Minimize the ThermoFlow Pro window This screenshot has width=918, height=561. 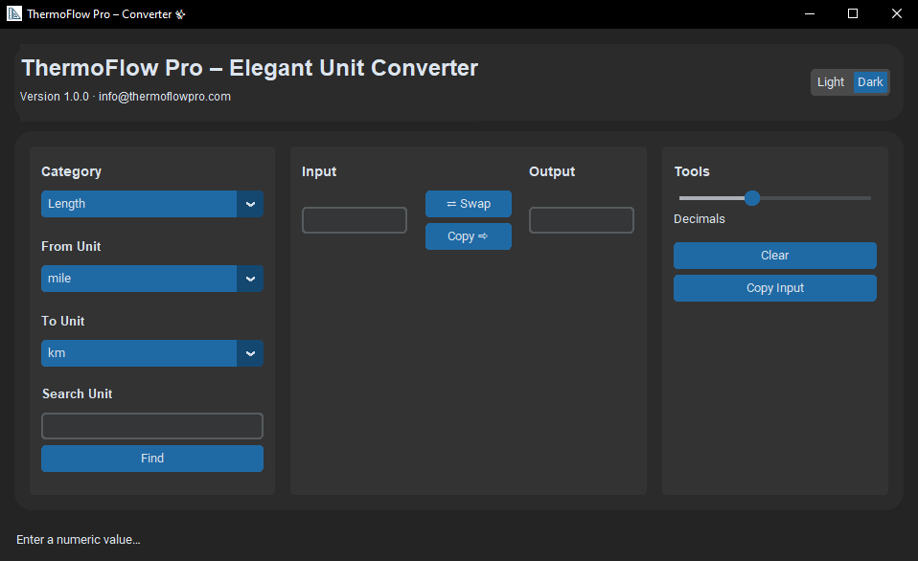click(x=810, y=14)
